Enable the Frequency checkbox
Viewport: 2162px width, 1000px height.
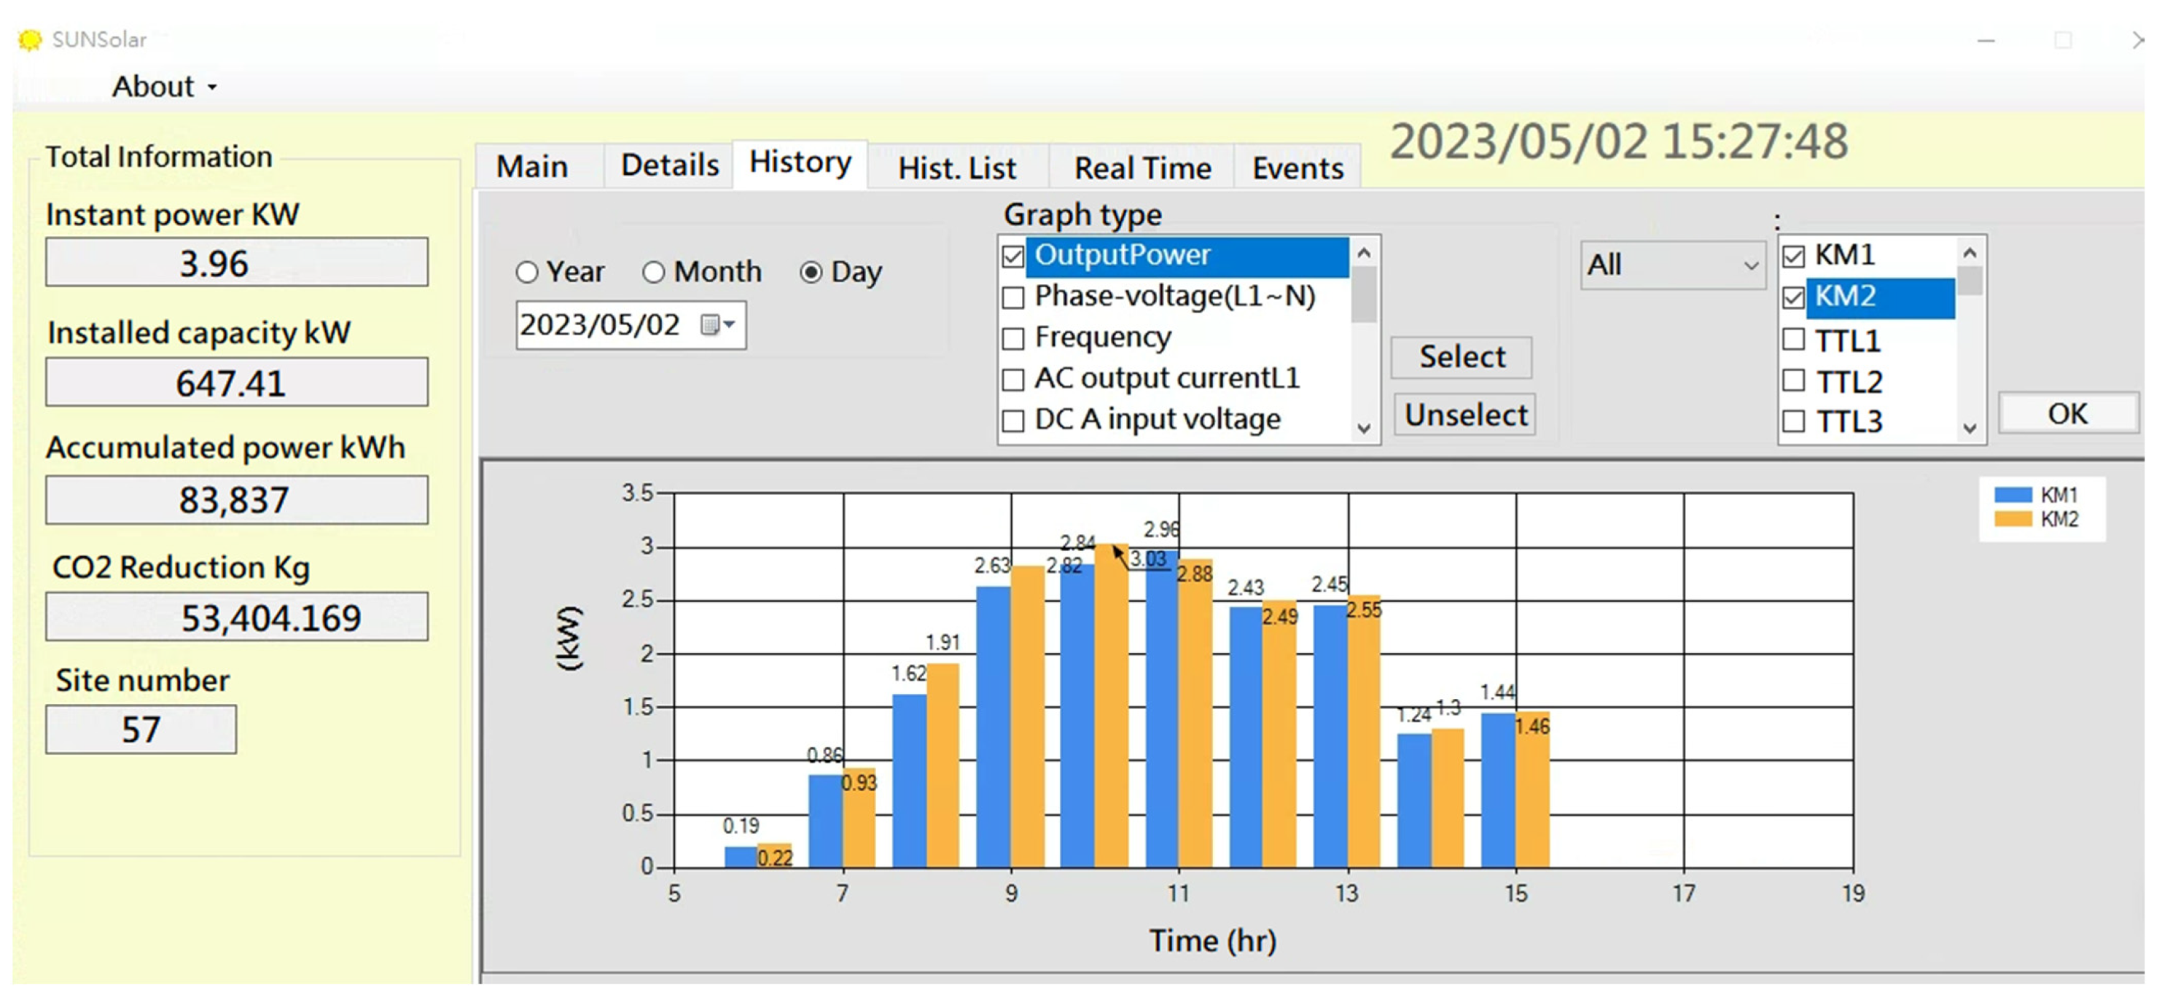point(1013,339)
